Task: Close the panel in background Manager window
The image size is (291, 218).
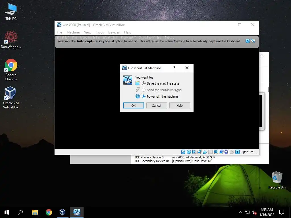Action: (262, 56)
